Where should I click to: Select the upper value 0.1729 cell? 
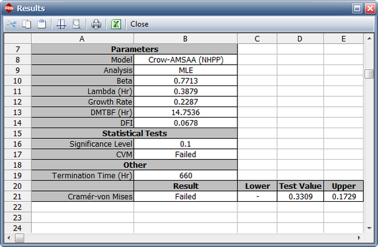[x=343, y=197]
